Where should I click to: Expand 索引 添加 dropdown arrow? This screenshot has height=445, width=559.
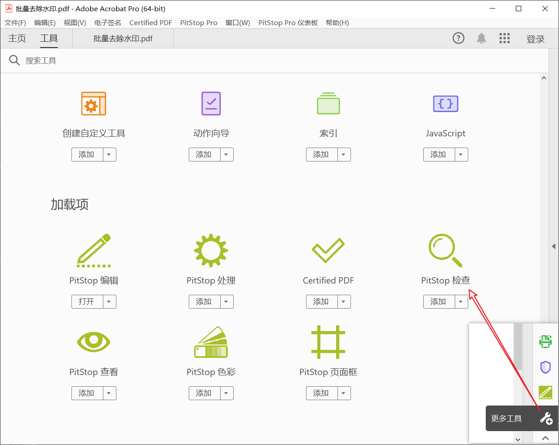tap(344, 154)
